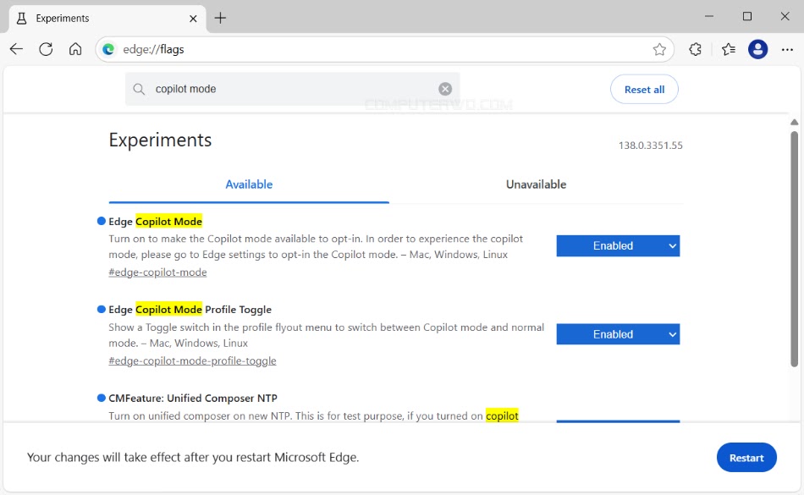Open the Extensions puzzle icon
Image resolution: width=804 pixels, height=495 pixels.
coord(696,49)
